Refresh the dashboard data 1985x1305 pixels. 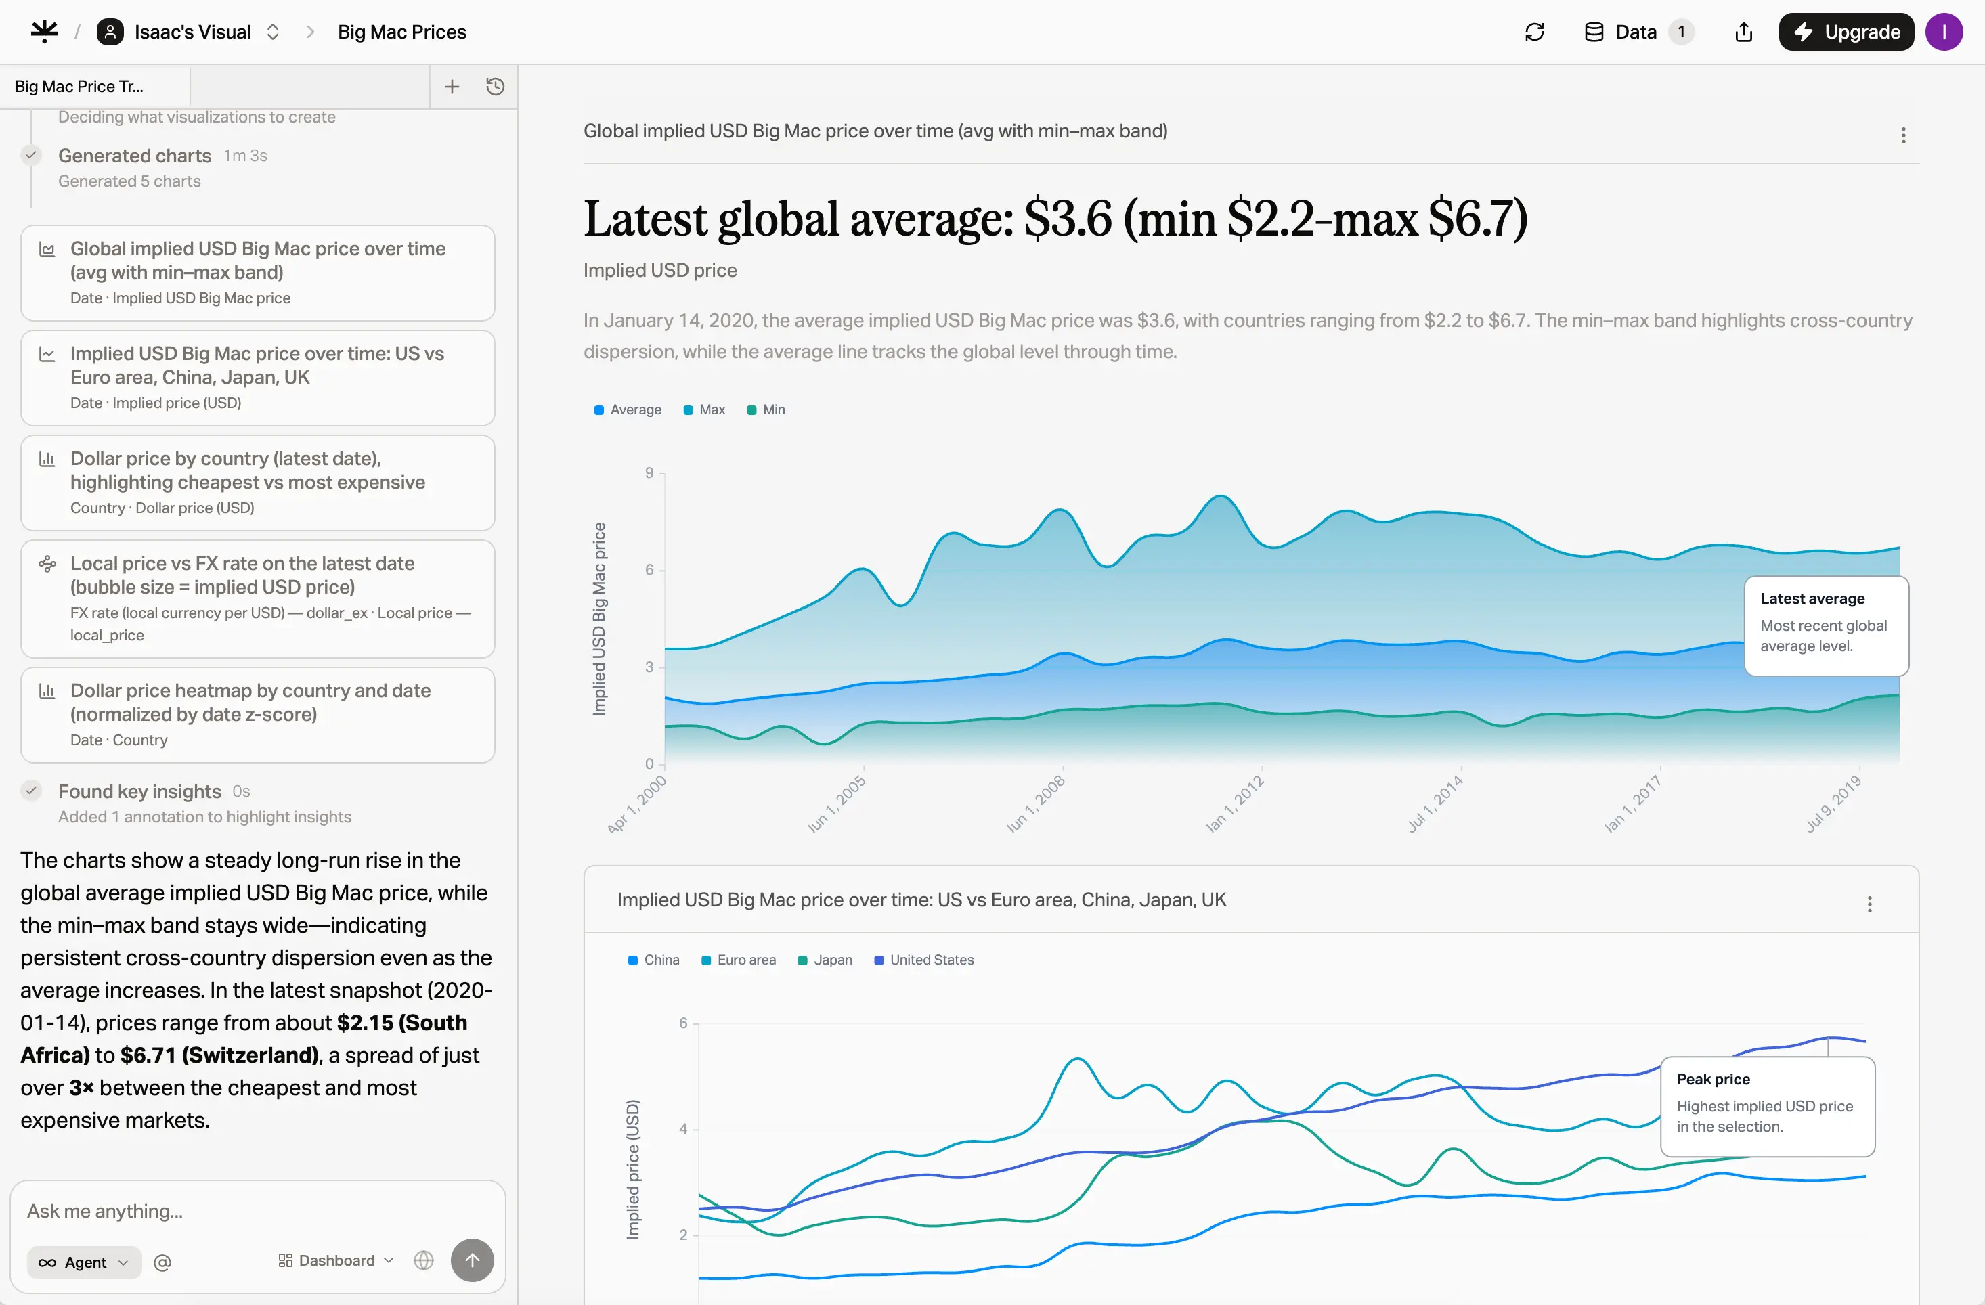coord(1535,32)
